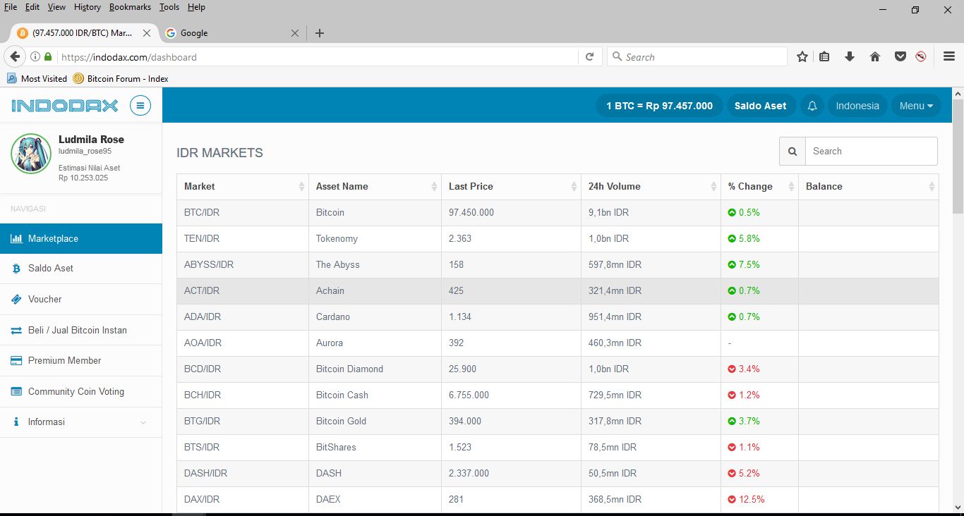This screenshot has height=516, width=964.
Task: Select the Cardano asset name
Action: click(x=333, y=317)
